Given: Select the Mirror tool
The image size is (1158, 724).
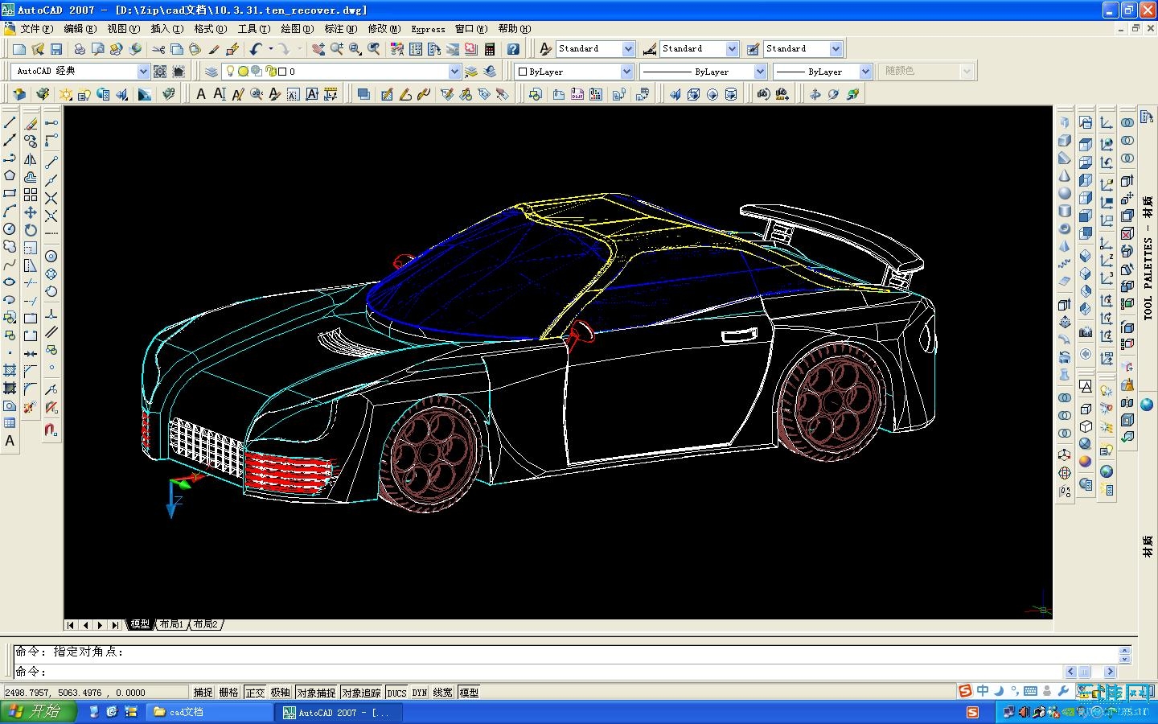Looking at the screenshot, I should click(31, 158).
